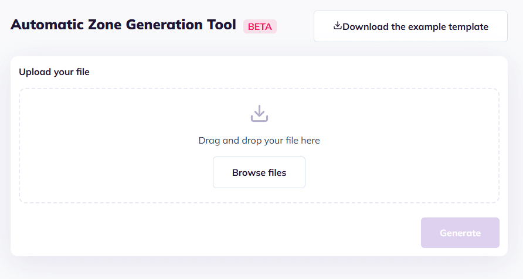The image size is (523, 279).
Task: Click the tray arrow icon in drop zone
Action: 259,114
